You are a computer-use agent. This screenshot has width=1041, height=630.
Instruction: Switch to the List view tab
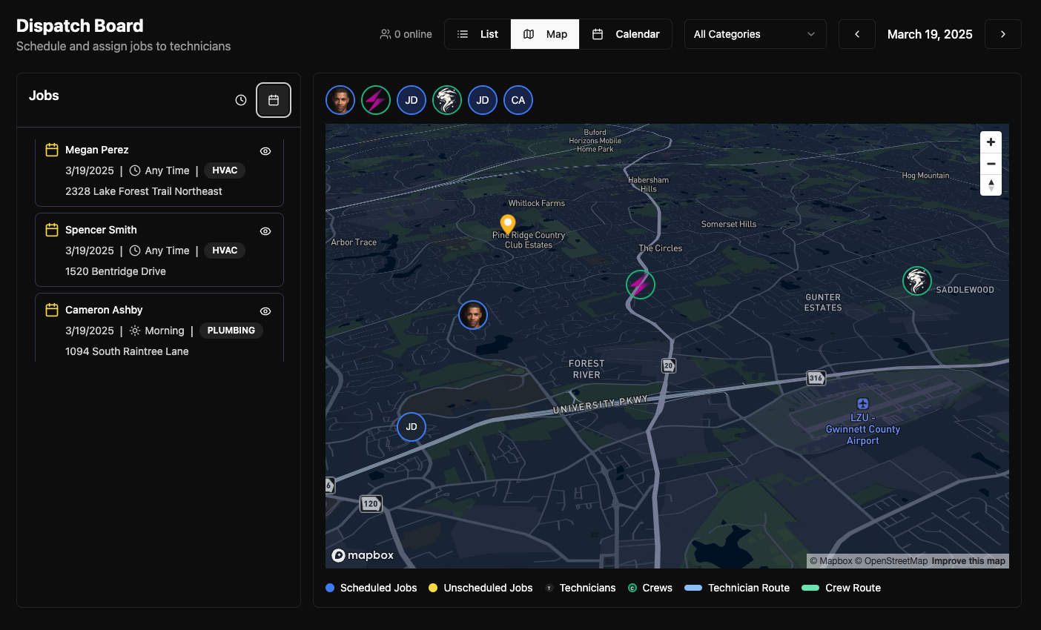(478, 34)
